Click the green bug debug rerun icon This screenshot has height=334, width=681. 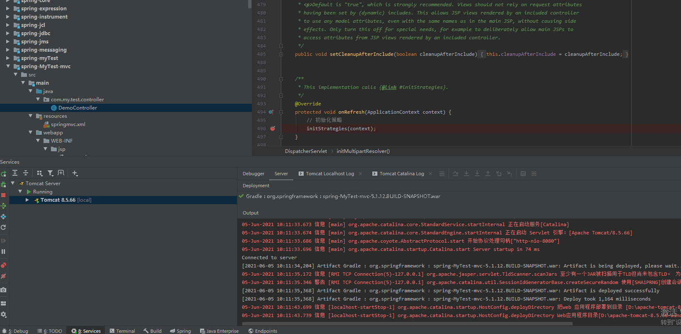(3, 184)
